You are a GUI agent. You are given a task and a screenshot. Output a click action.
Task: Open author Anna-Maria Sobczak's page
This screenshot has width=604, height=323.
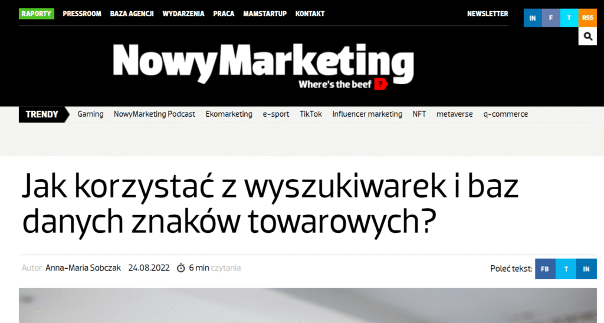coord(83,268)
